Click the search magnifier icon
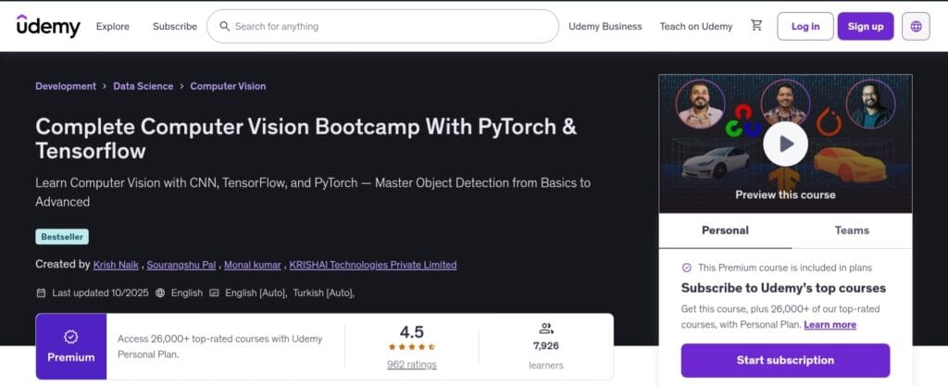The image size is (948, 386). click(224, 26)
